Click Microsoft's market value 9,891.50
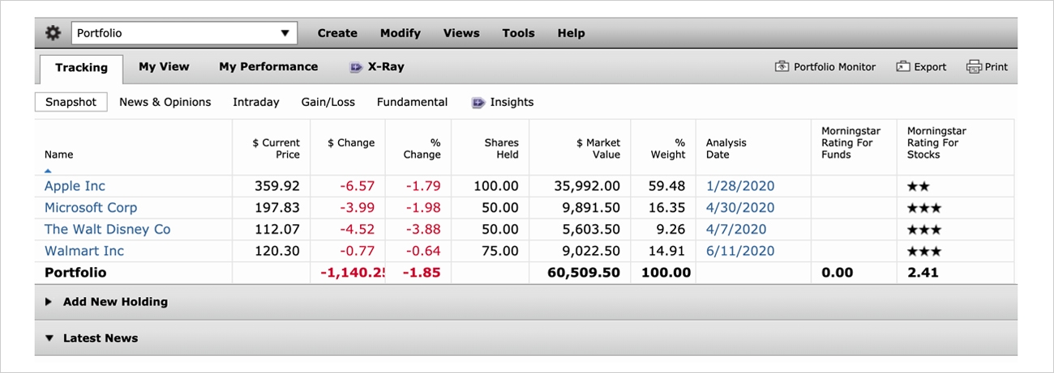 [591, 208]
